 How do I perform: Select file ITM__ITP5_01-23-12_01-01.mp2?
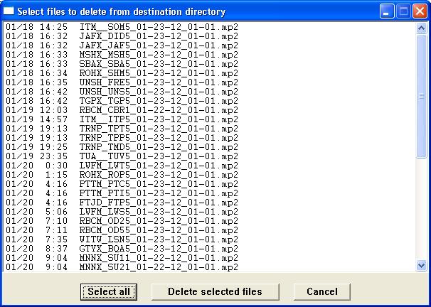click(x=211, y=119)
